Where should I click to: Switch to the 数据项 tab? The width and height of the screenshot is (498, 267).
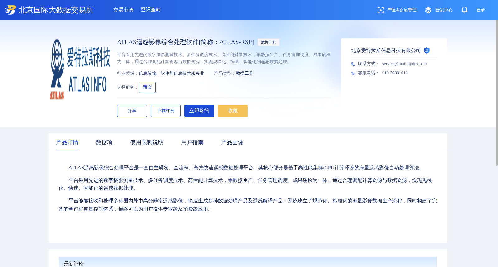tap(104, 142)
